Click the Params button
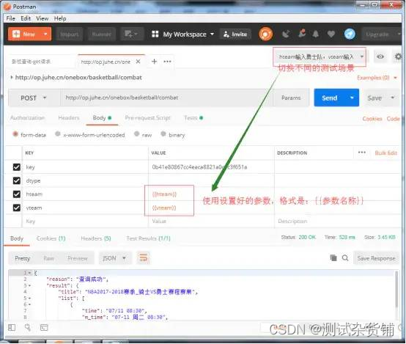 (291, 98)
